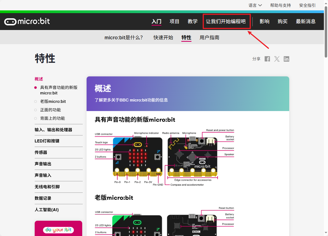
Task: Open 安全指引 link
Action: [x=308, y=5]
